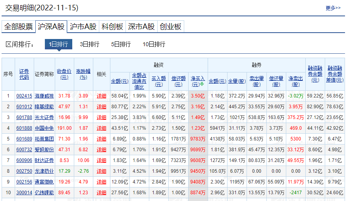Open stock code 002415
Viewport: 347px width, 201px height.
tap(24, 96)
